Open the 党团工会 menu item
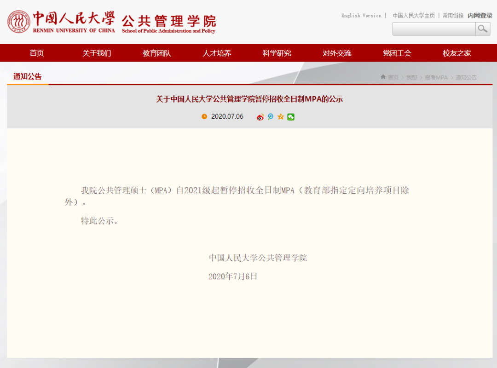 (x=396, y=53)
